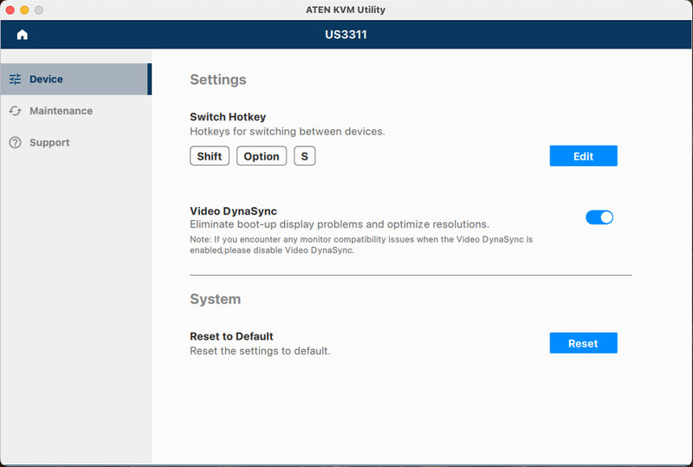
Task: Click the Video DynaSync label
Action: (233, 211)
